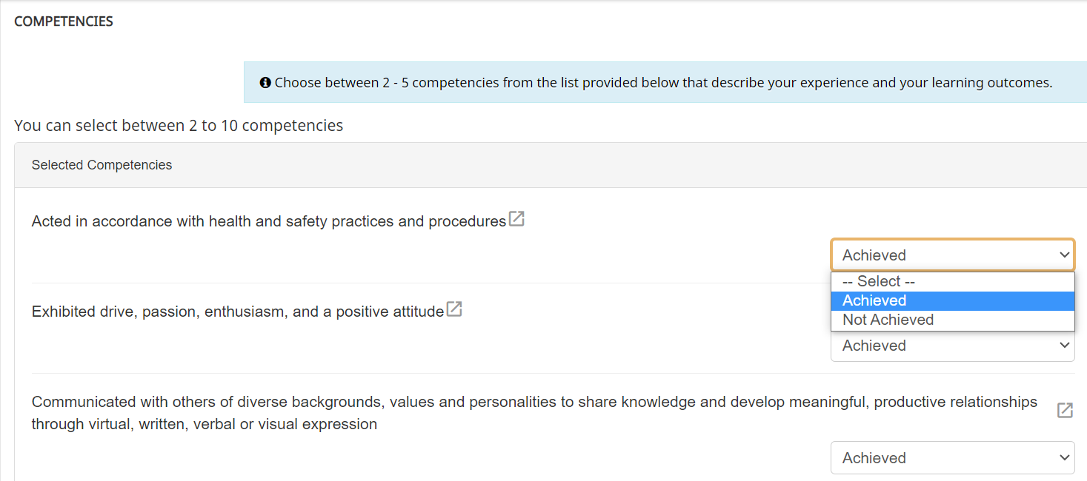Open external link icon beside drive, passion competency
This screenshot has height=481, width=1087.
[454, 309]
